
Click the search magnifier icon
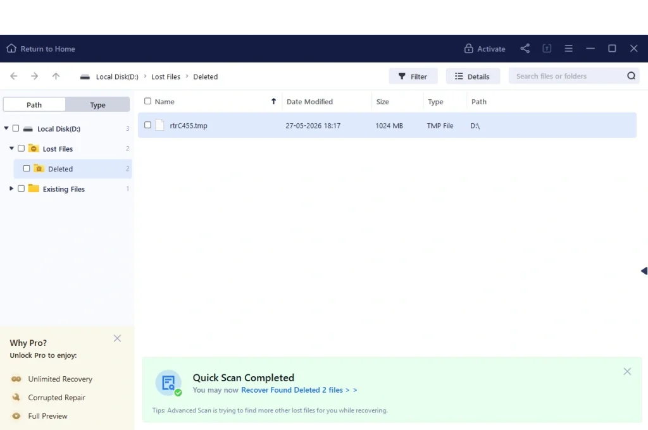(631, 76)
